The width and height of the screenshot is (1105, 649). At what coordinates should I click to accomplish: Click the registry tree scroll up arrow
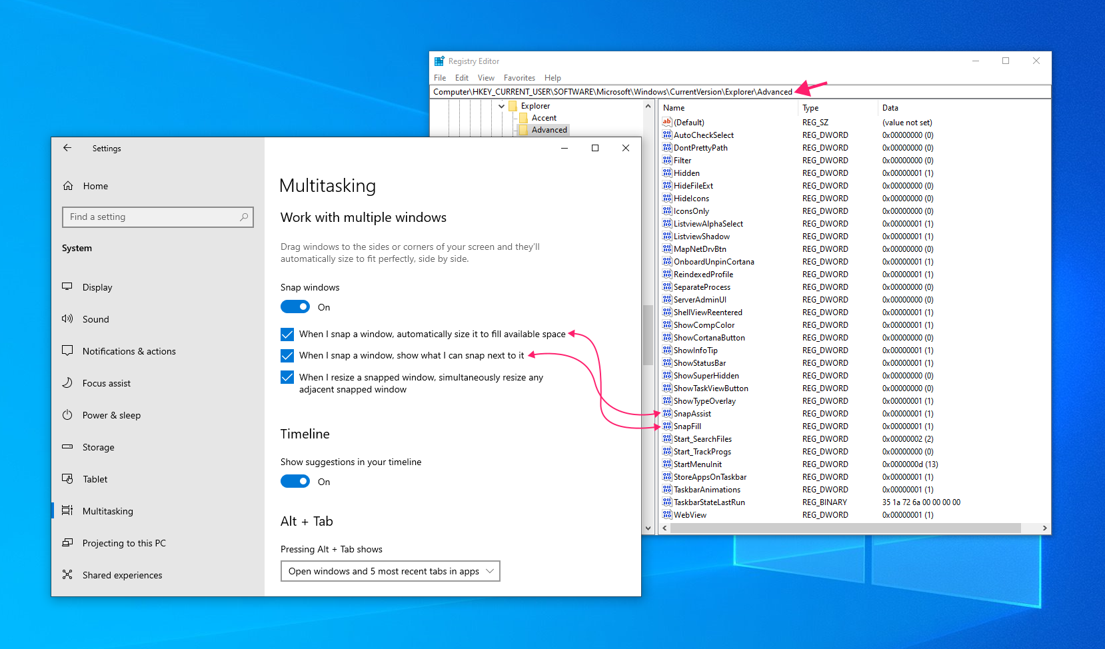648,106
